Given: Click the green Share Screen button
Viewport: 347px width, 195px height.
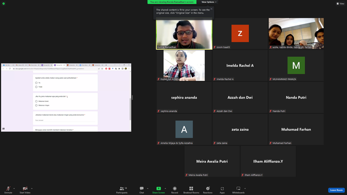Looking at the screenshot, I should pyautogui.click(x=158, y=190).
